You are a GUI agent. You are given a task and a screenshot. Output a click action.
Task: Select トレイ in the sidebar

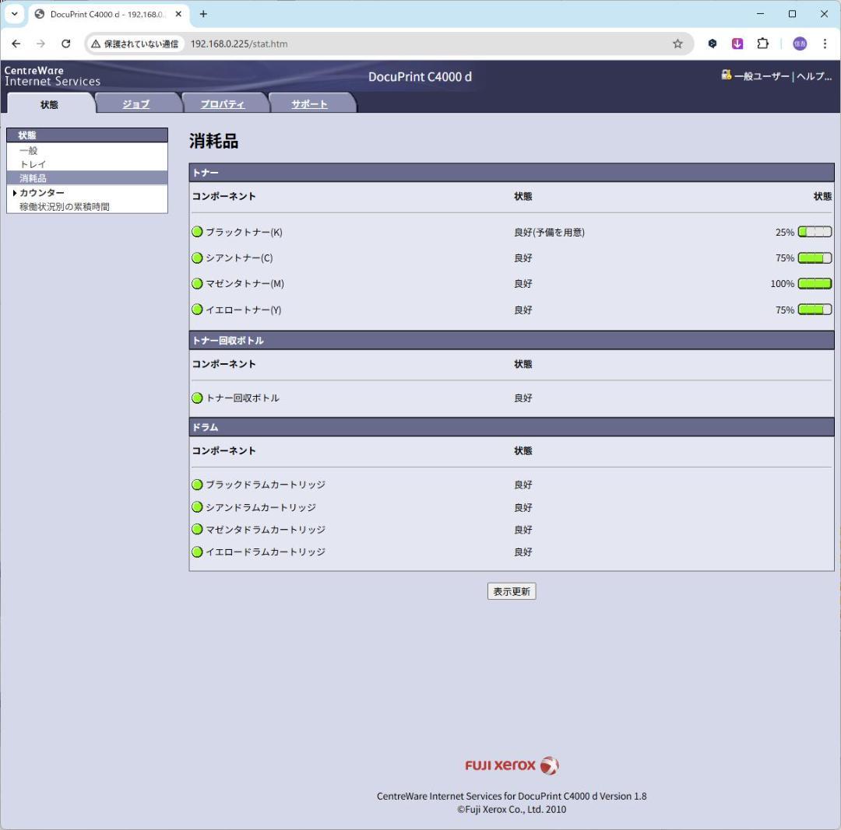tap(33, 164)
